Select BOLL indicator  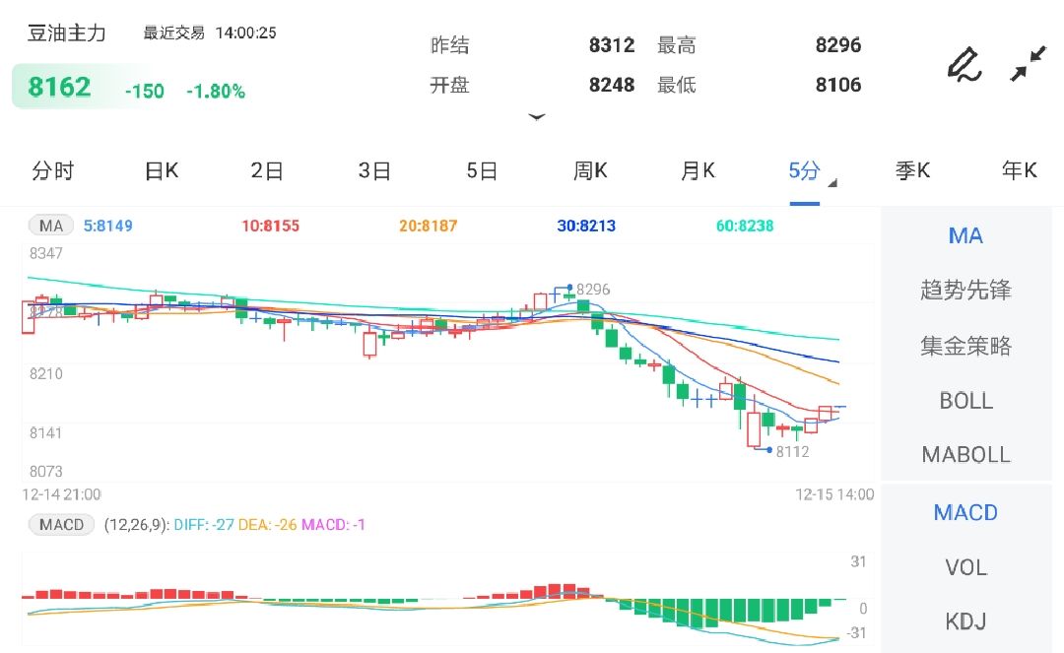965,401
